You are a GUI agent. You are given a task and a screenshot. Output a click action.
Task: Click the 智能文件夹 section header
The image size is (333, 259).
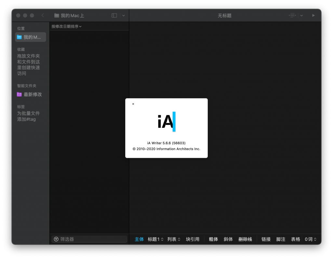[x=27, y=86]
